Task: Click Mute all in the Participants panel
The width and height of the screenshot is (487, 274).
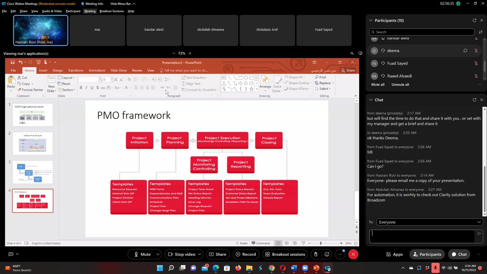Action: click(378, 84)
